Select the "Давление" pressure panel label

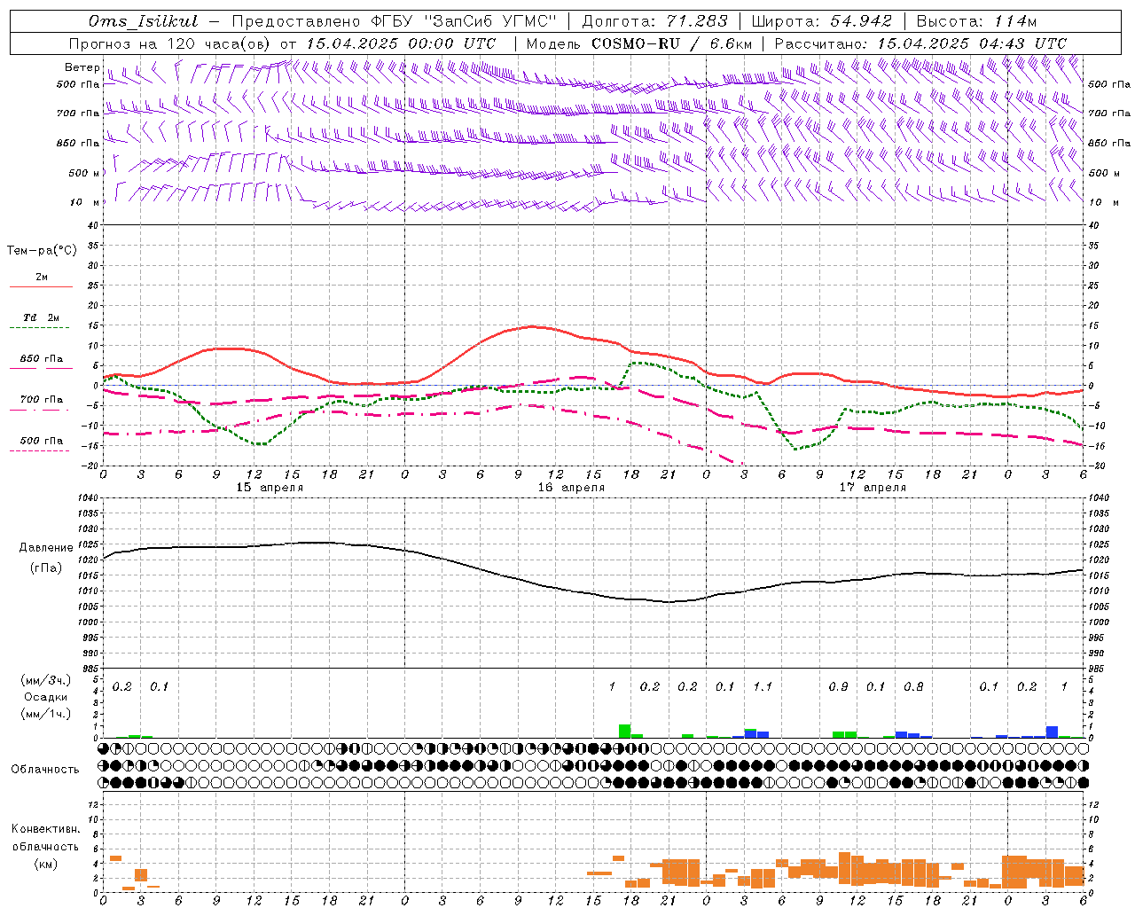[46, 548]
